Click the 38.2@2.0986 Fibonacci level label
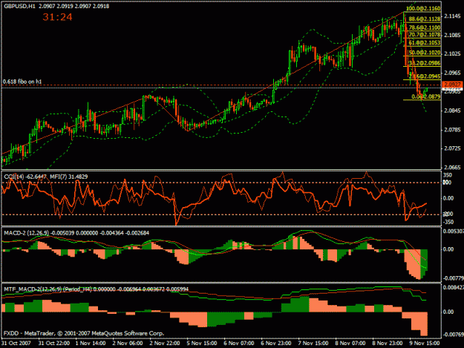The image size is (464, 348). (x=425, y=63)
